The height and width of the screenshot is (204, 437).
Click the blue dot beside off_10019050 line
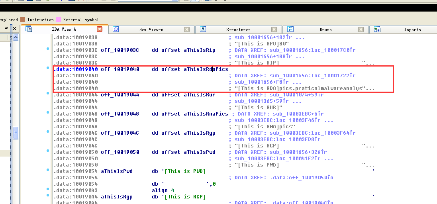pos(48,151)
